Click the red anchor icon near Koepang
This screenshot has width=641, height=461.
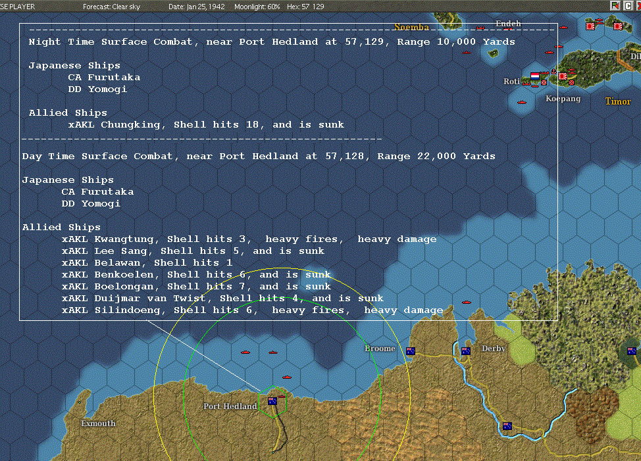(x=554, y=72)
